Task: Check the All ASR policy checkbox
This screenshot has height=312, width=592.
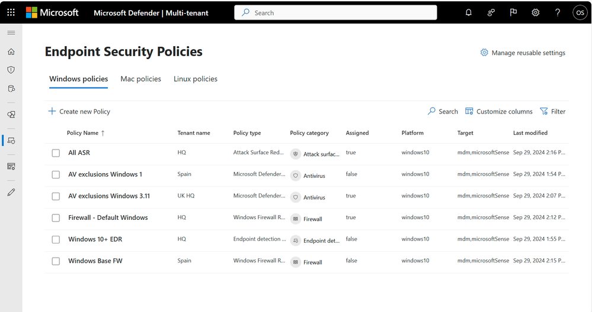Action: 56,153
